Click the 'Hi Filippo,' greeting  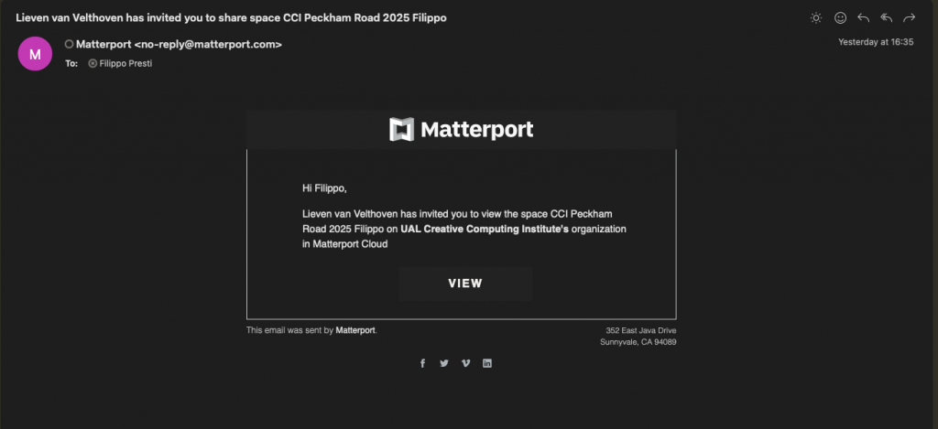pos(324,188)
